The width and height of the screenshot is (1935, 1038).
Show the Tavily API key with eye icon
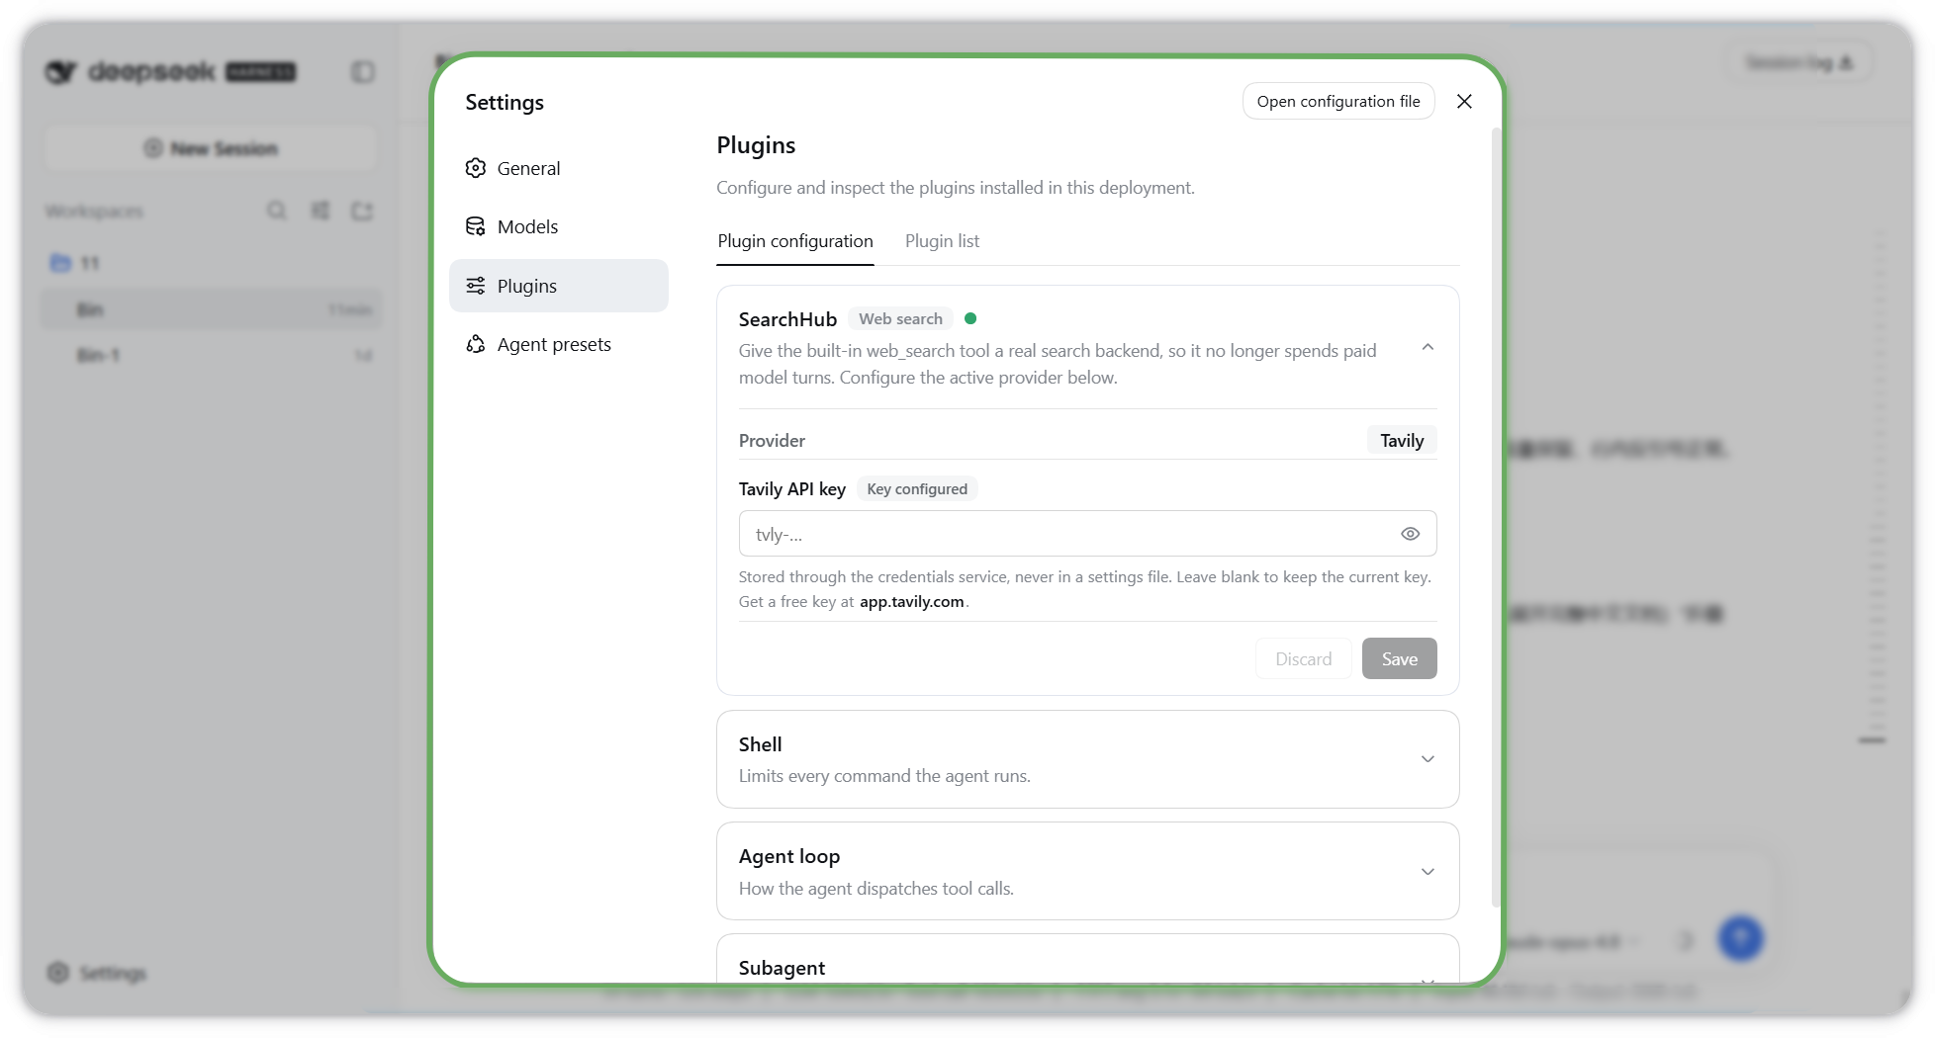coord(1411,534)
